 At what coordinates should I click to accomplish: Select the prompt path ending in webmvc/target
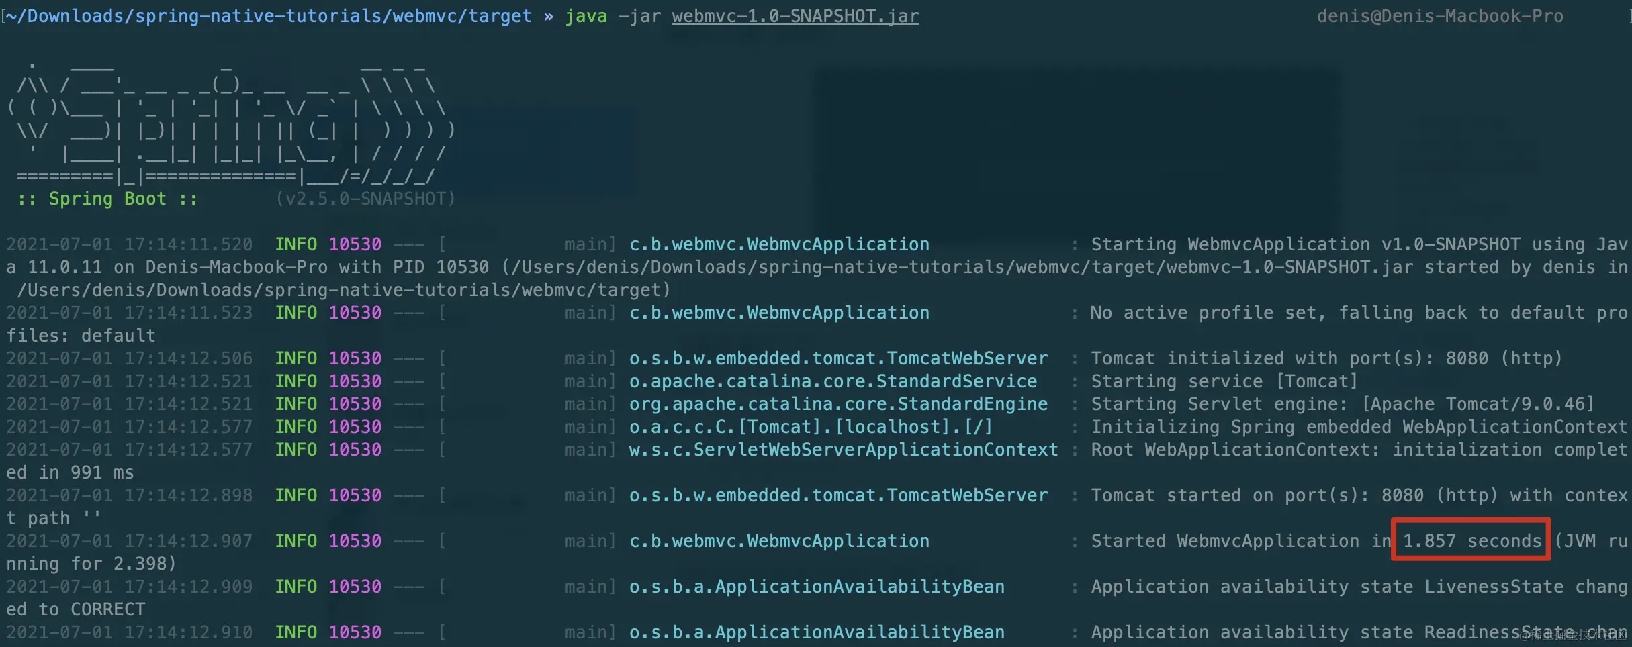click(x=269, y=16)
